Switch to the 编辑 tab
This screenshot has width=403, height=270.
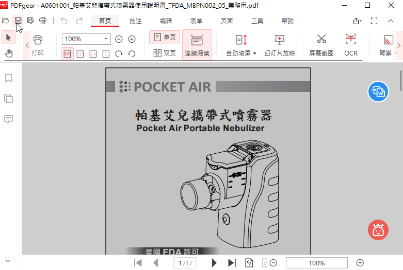tap(166, 21)
